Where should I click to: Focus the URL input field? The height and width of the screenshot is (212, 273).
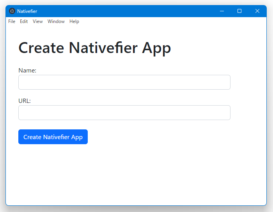click(x=124, y=113)
